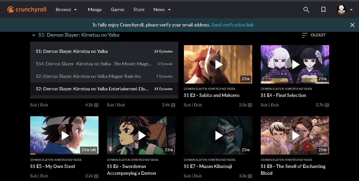Open S1 E4 - Final Selection title
This screenshot has width=359, height=181.
283,95
